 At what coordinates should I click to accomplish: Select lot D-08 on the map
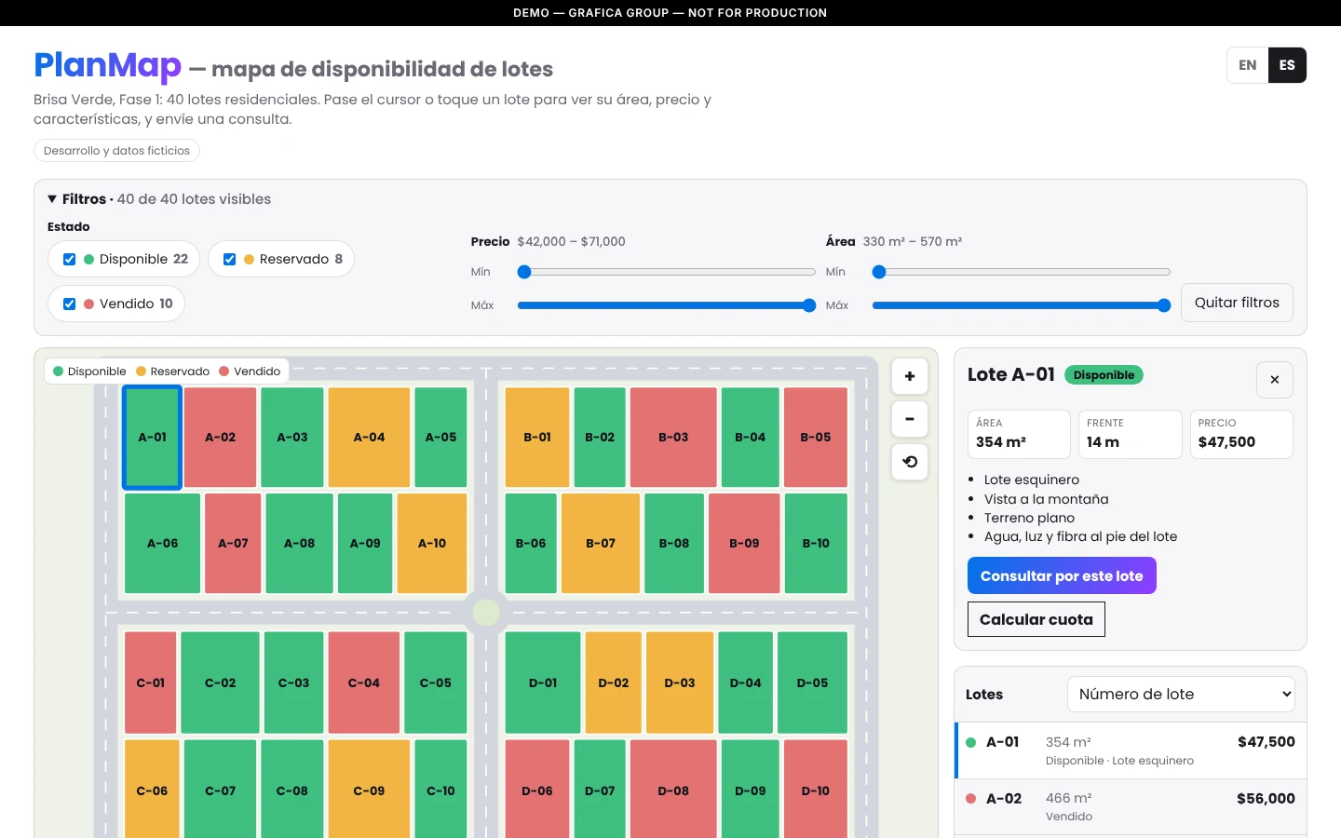673,790
